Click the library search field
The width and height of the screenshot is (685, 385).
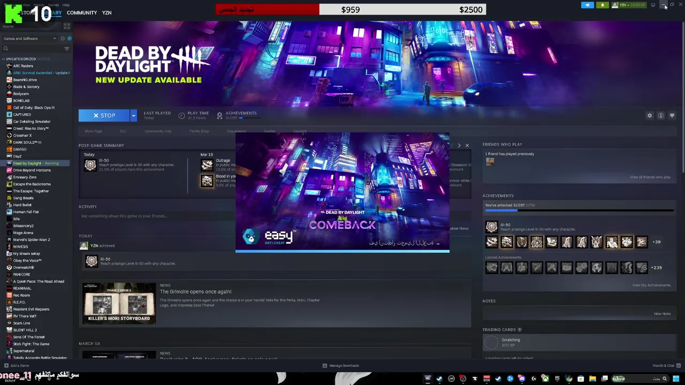click(x=32, y=49)
